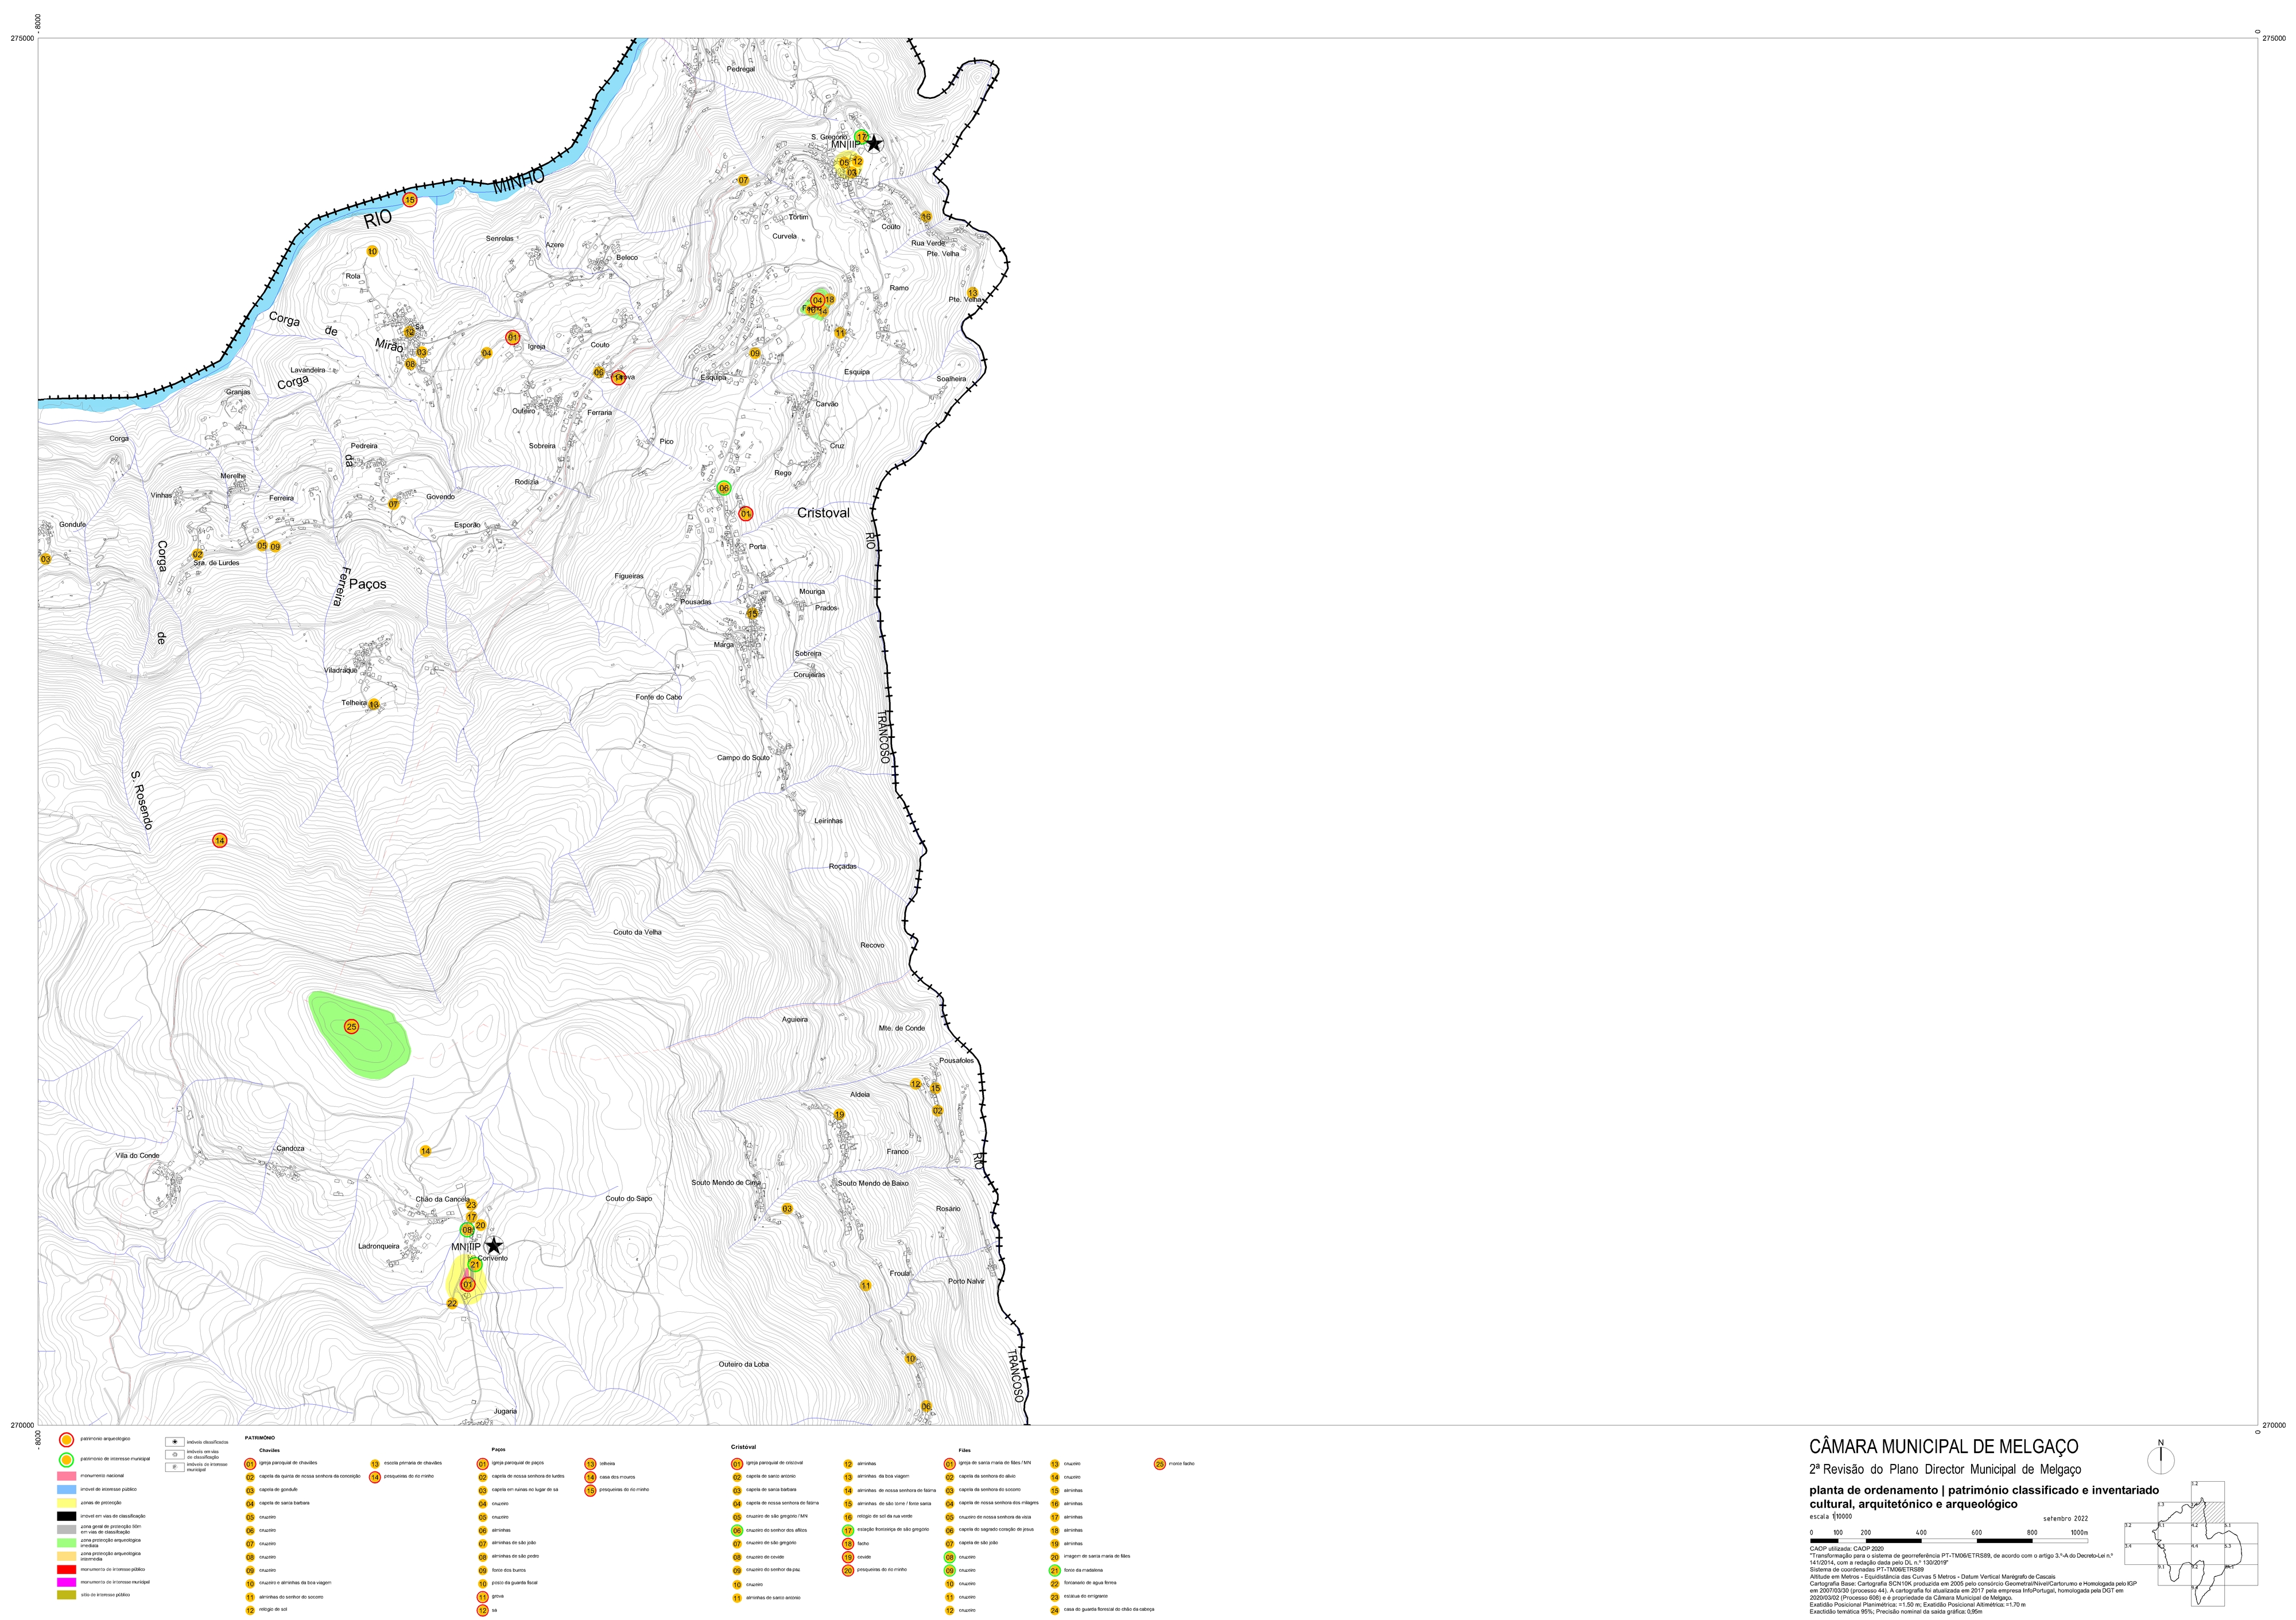2296x1620 pixels.
Task: Click marker 02 above Sra. de Lurdes
Action: [198, 555]
